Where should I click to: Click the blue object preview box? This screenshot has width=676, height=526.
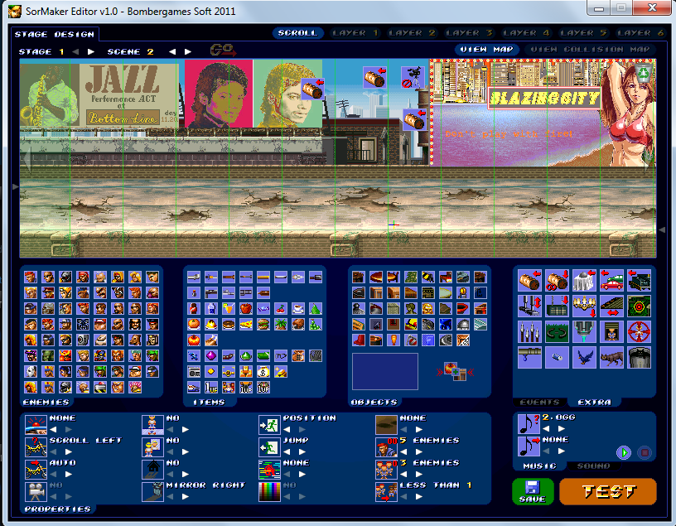pos(385,372)
